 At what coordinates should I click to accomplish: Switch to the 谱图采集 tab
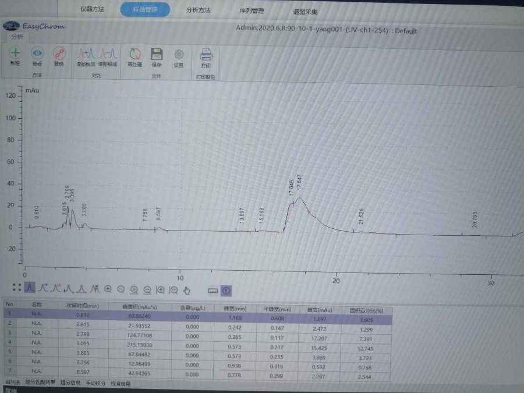tap(305, 12)
